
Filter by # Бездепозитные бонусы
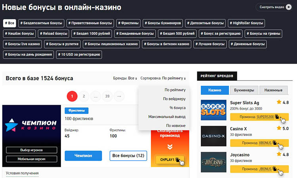tap(41, 23)
